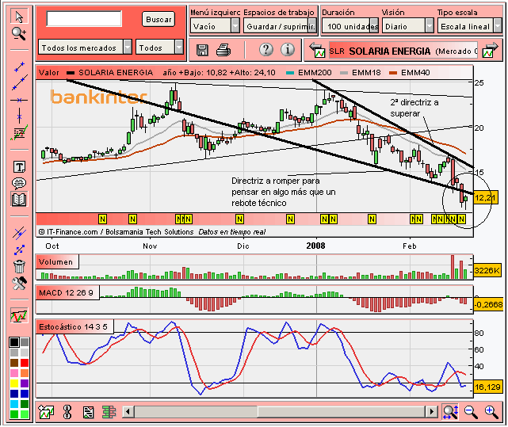Open the Visión Diario dropdown
The height and width of the screenshot is (427, 508).
point(408,26)
